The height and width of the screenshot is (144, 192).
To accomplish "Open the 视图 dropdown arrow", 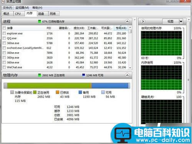I will [x=181, y=22].
